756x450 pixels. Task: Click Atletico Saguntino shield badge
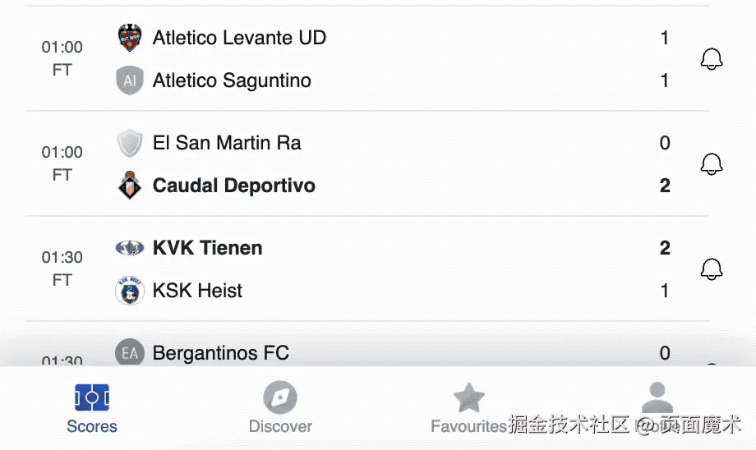point(130,80)
